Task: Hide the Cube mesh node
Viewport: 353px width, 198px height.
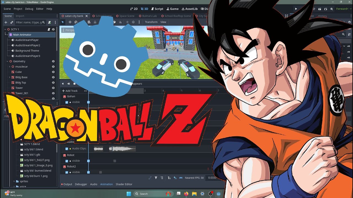Action: [53, 72]
